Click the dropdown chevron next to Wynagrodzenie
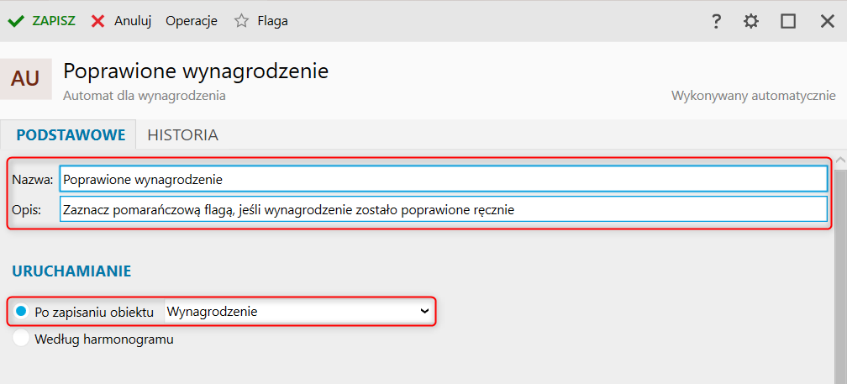Viewport: 847px width, 384px height. click(x=424, y=312)
